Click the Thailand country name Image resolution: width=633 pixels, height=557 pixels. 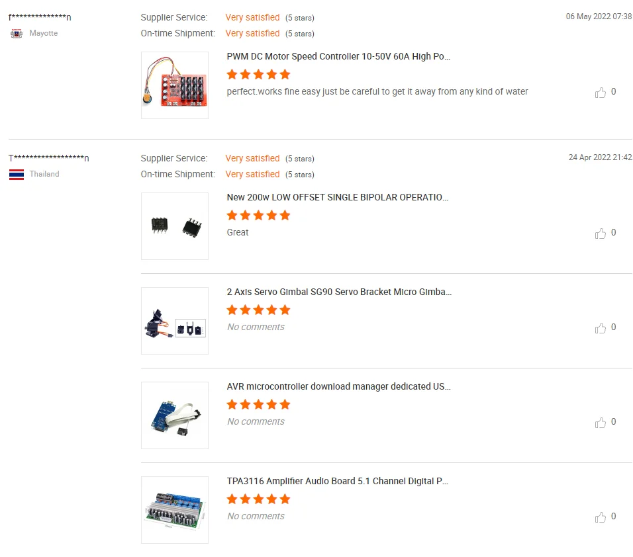click(44, 175)
